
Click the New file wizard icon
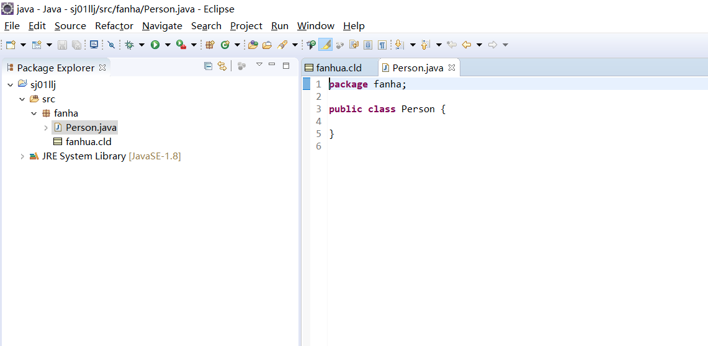11,45
